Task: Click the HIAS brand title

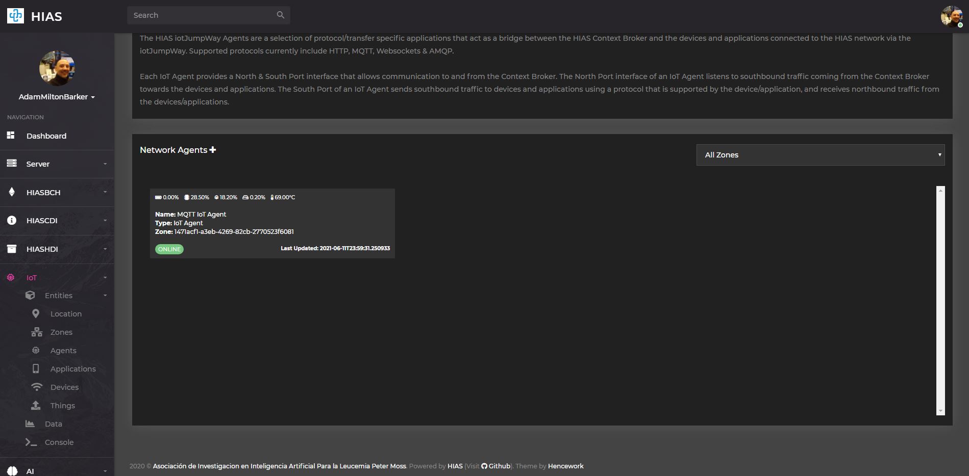Action: click(46, 16)
